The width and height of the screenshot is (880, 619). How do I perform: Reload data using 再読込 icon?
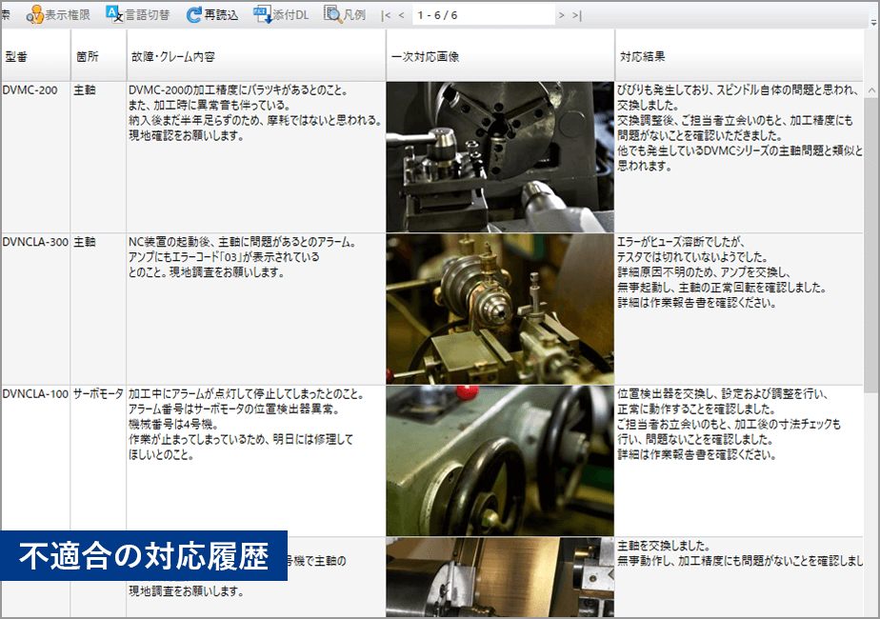coord(194,14)
